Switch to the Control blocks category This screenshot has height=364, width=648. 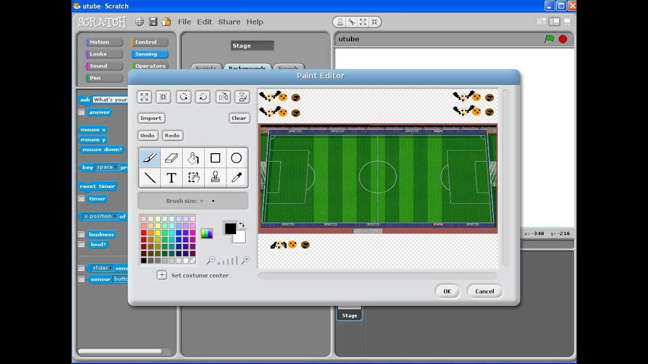coord(150,42)
